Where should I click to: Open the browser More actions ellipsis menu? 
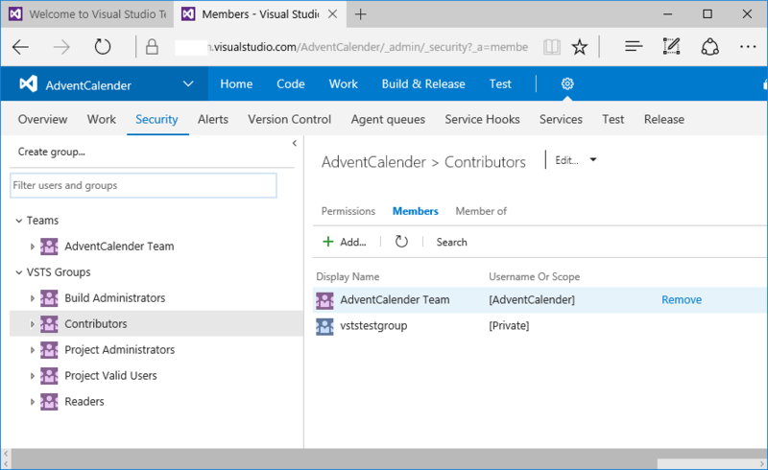tap(748, 46)
